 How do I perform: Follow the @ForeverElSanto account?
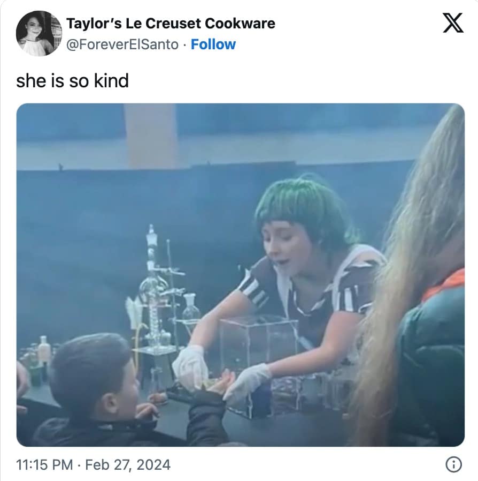213,44
